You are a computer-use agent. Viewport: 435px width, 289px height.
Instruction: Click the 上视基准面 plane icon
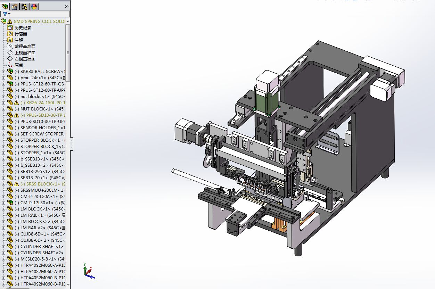point(10,52)
